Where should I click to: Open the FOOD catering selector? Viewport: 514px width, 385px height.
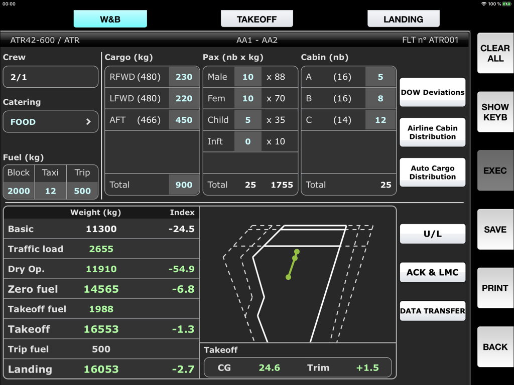click(x=50, y=121)
